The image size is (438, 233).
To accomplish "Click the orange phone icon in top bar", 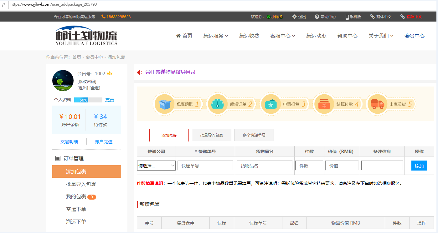I will pos(103,17).
